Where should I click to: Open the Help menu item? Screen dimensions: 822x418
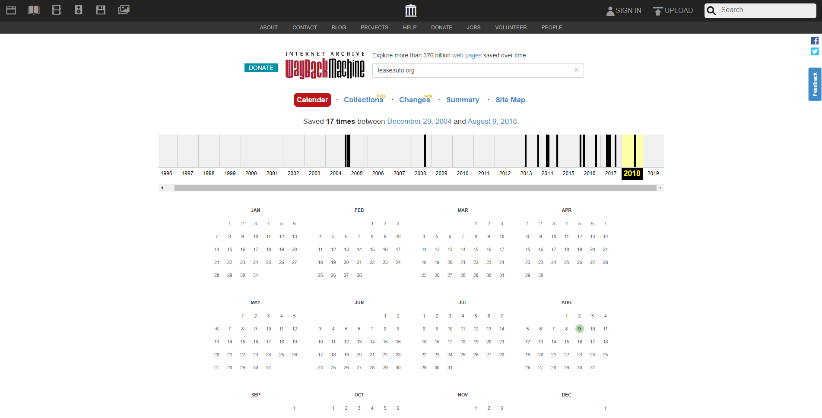(x=409, y=28)
